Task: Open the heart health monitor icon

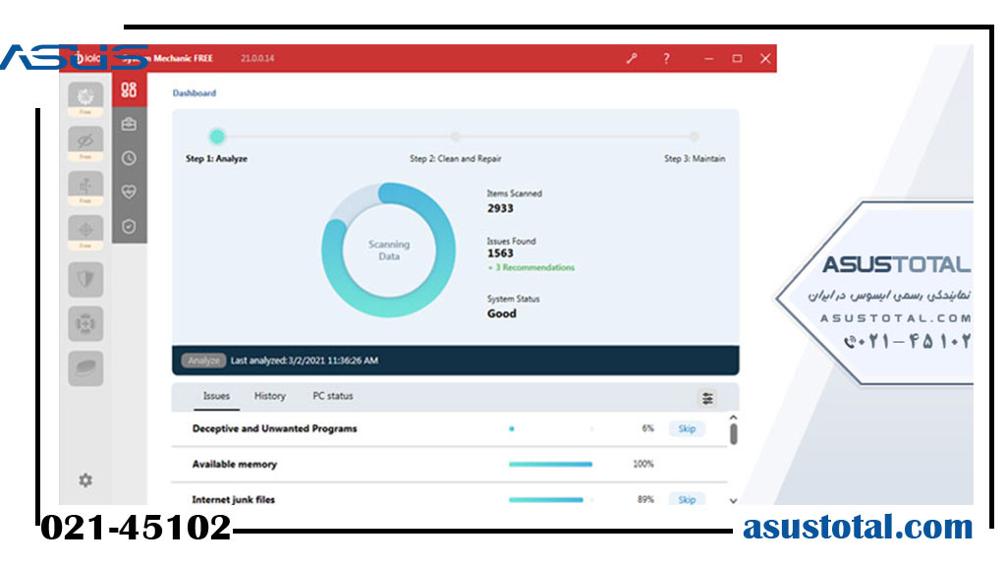Action: (129, 192)
